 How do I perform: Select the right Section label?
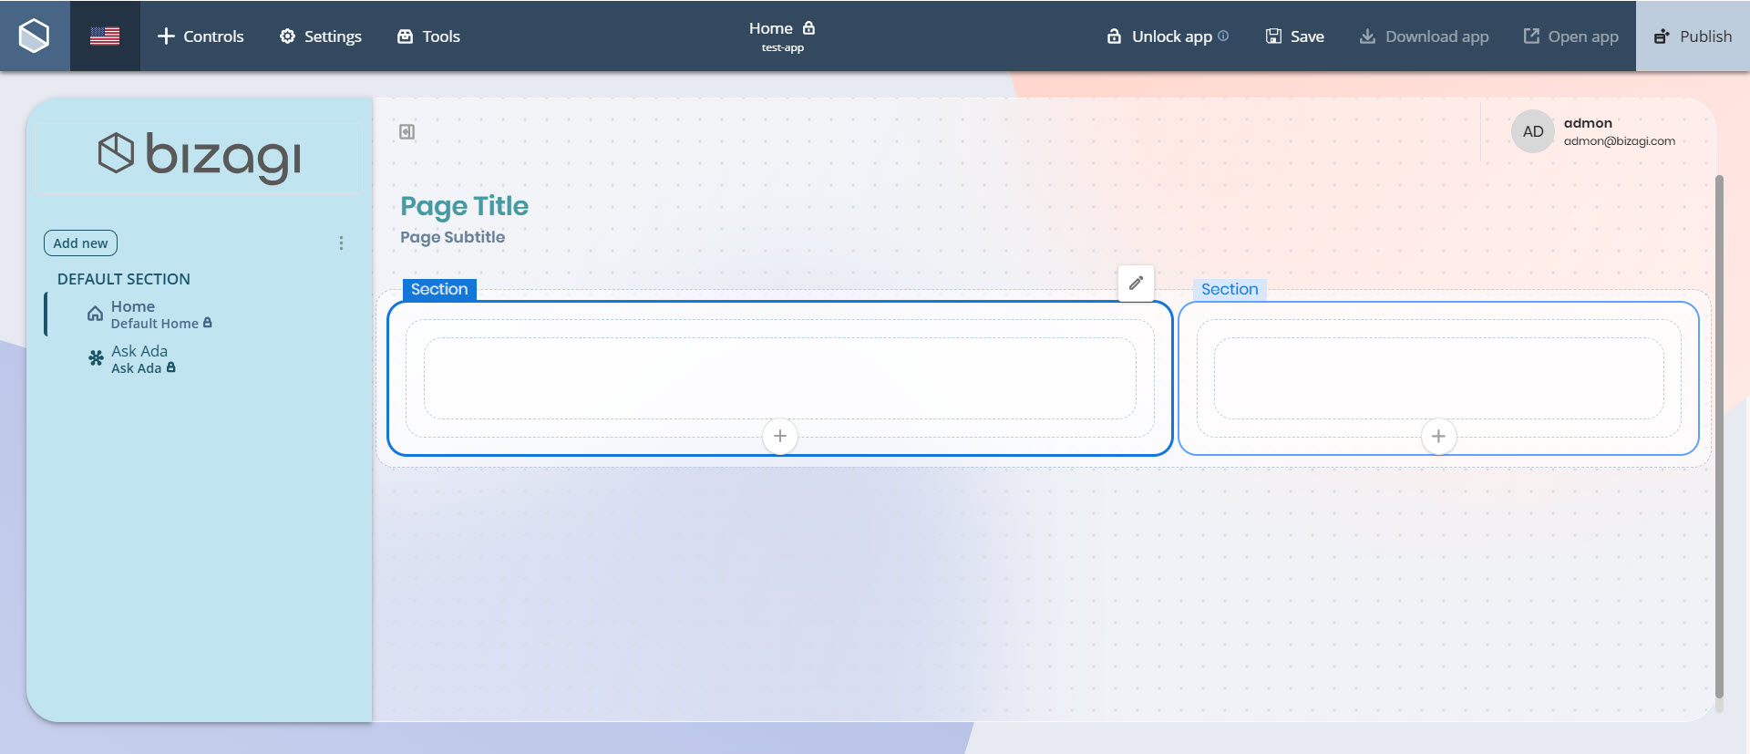click(1229, 290)
